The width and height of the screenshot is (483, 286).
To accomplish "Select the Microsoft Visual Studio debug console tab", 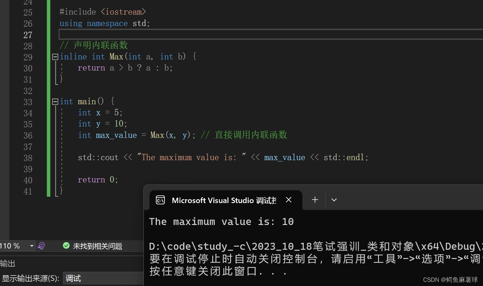I will pyautogui.click(x=226, y=200).
